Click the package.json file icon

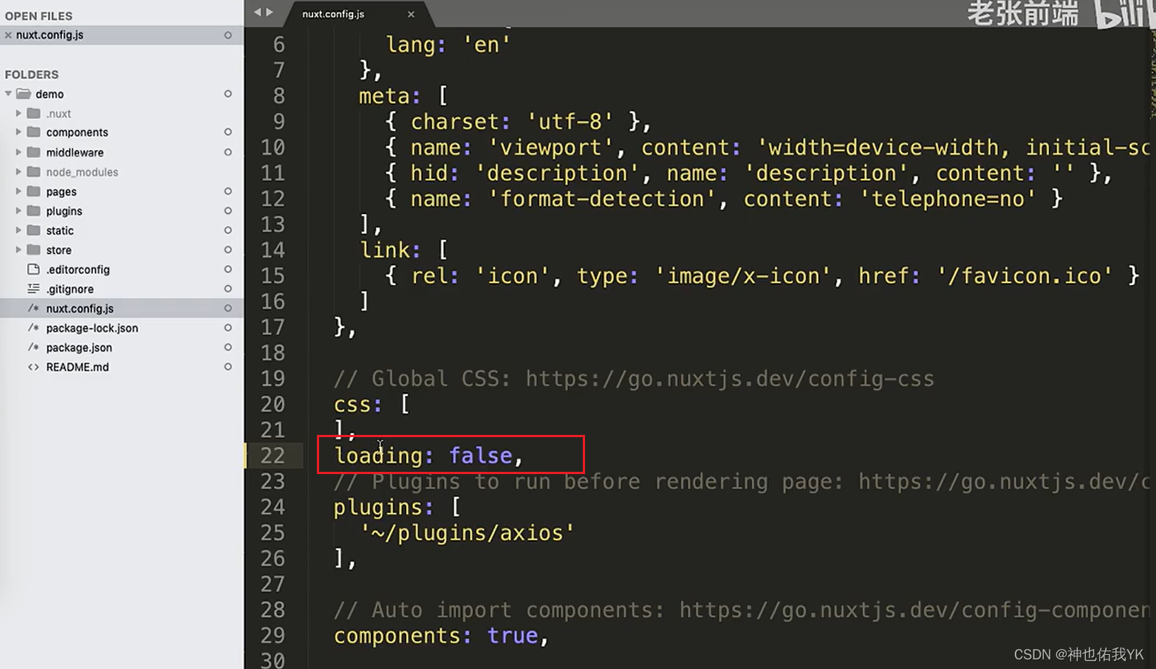tap(33, 347)
